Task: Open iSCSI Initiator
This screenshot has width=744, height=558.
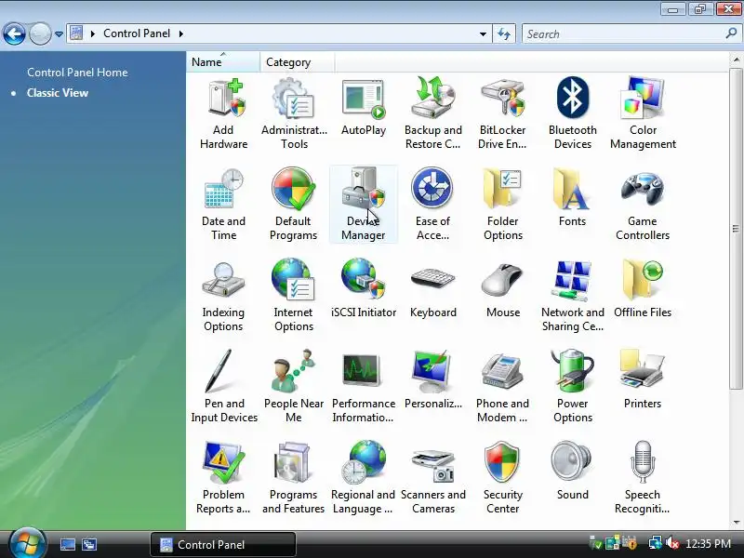Action: point(364,289)
